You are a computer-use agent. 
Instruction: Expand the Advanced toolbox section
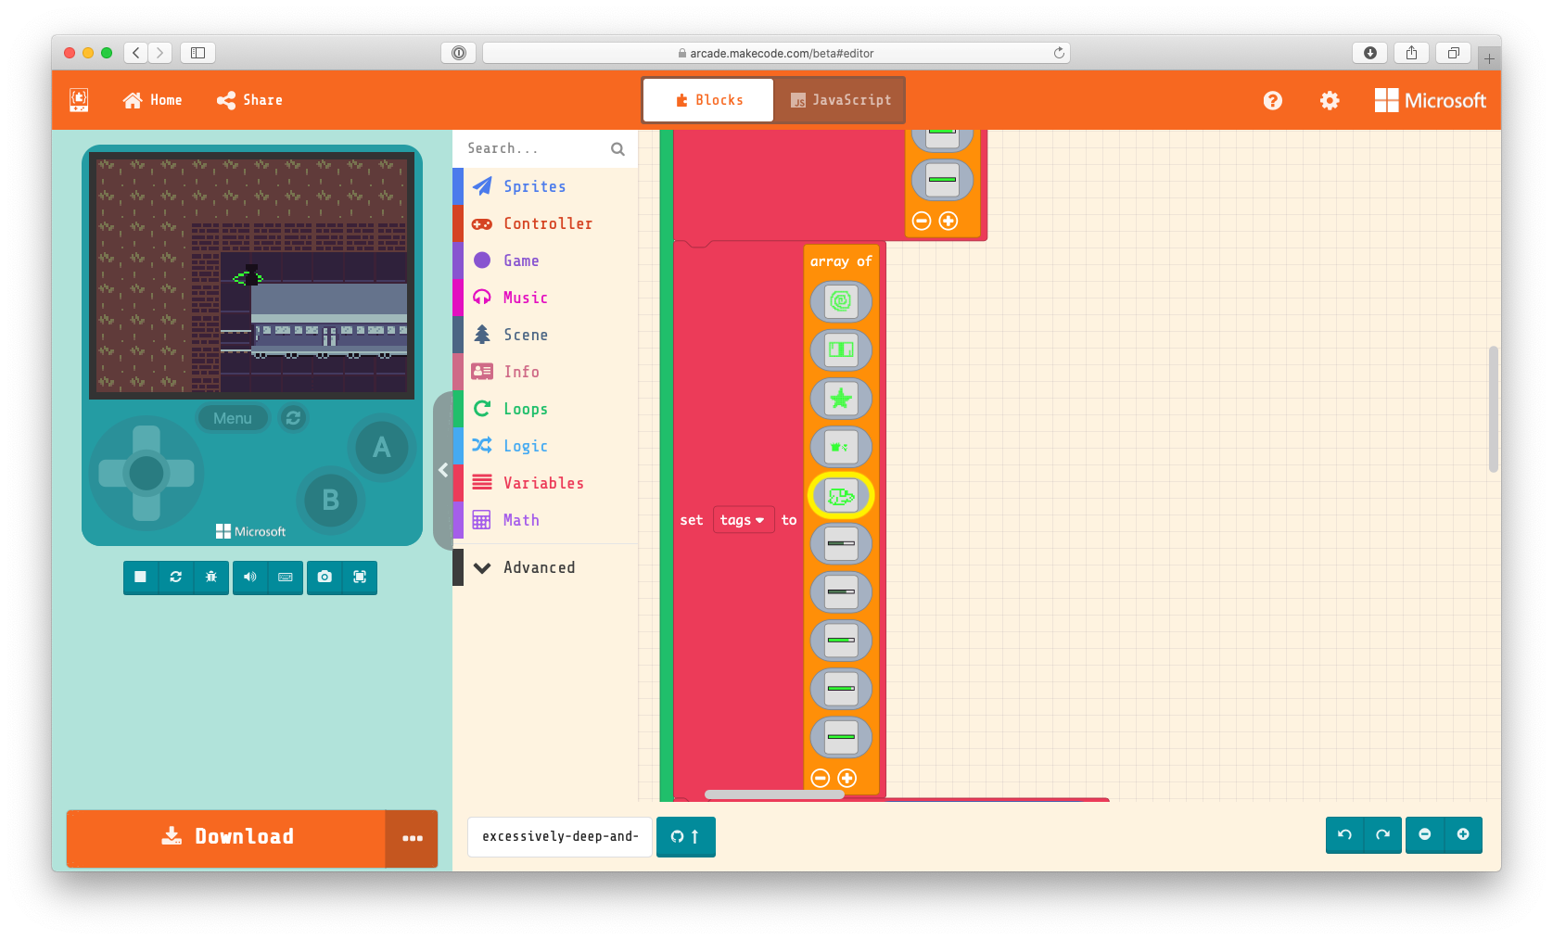545,567
